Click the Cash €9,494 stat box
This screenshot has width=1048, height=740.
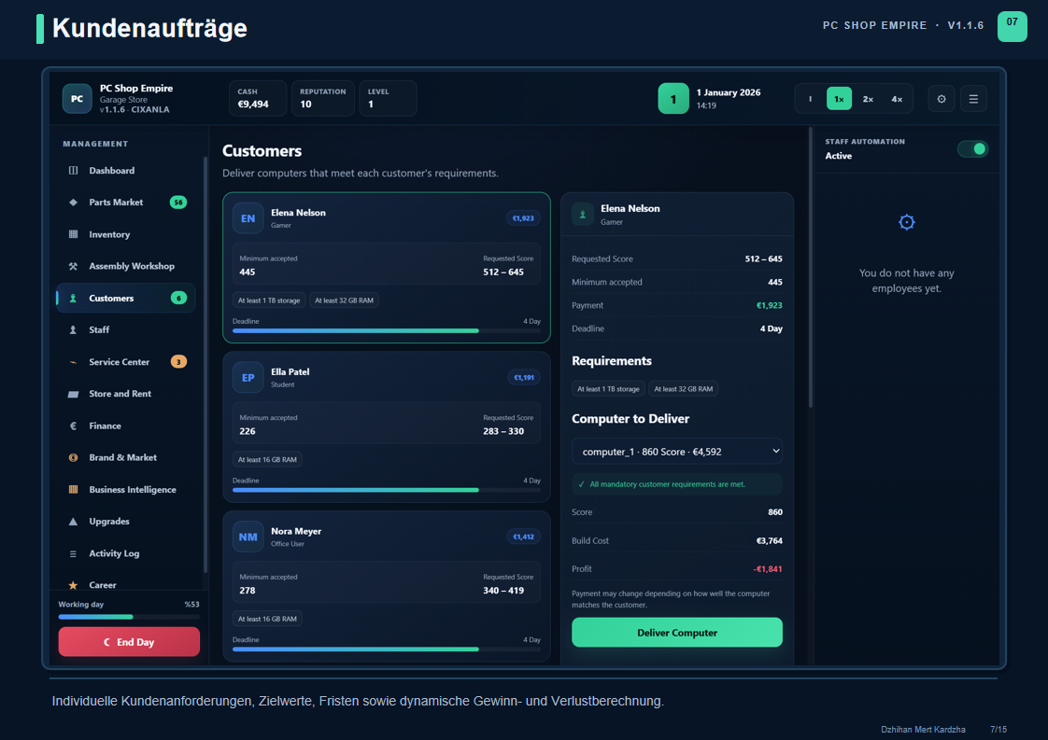pos(258,98)
